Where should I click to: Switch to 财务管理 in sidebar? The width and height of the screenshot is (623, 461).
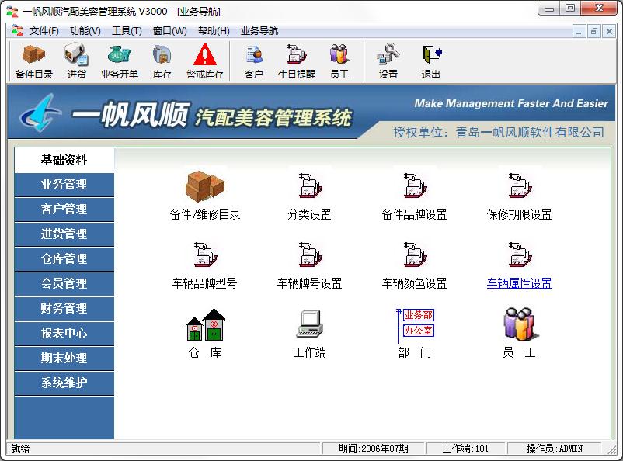[64, 309]
